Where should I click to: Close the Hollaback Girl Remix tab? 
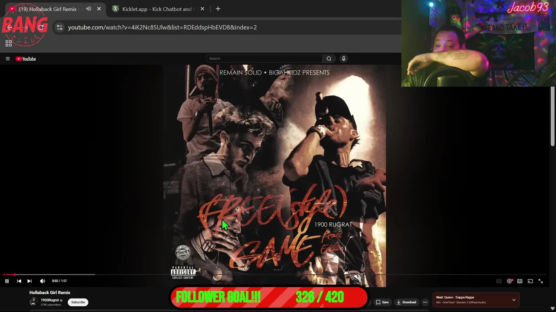click(99, 9)
